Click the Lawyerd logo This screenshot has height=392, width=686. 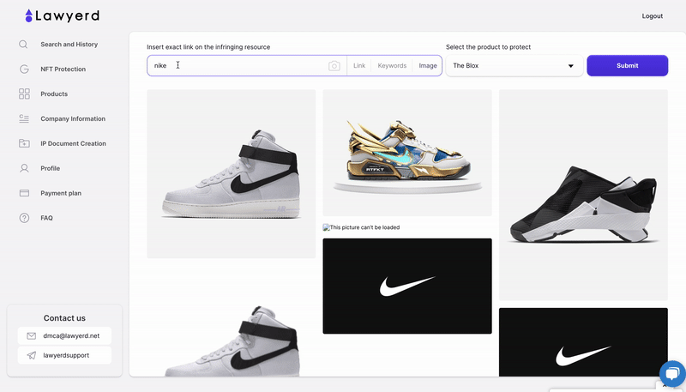click(x=62, y=15)
